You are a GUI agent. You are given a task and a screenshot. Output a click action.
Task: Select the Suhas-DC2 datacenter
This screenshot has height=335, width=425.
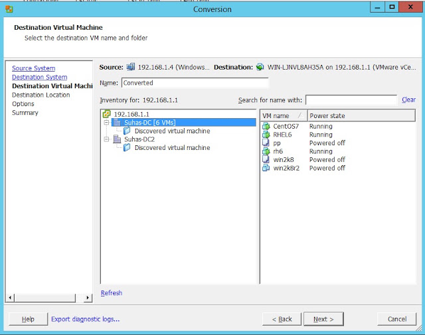pyautogui.click(x=139, y=139)
